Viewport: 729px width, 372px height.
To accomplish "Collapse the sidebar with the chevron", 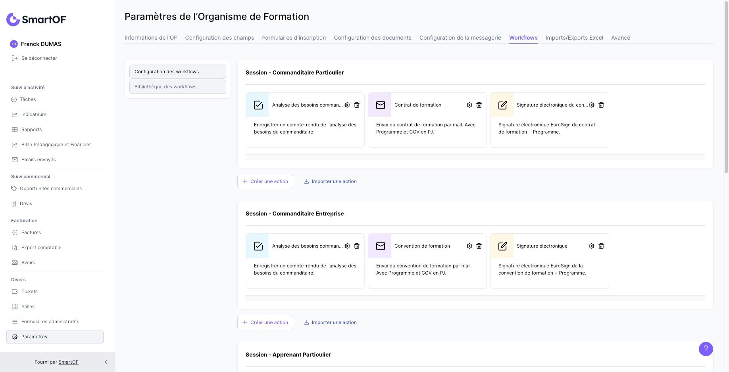I will pos(106,362).
